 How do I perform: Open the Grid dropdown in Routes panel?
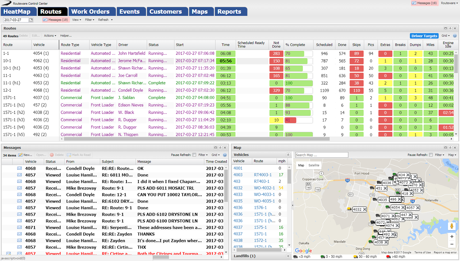(x=445, y=36)
